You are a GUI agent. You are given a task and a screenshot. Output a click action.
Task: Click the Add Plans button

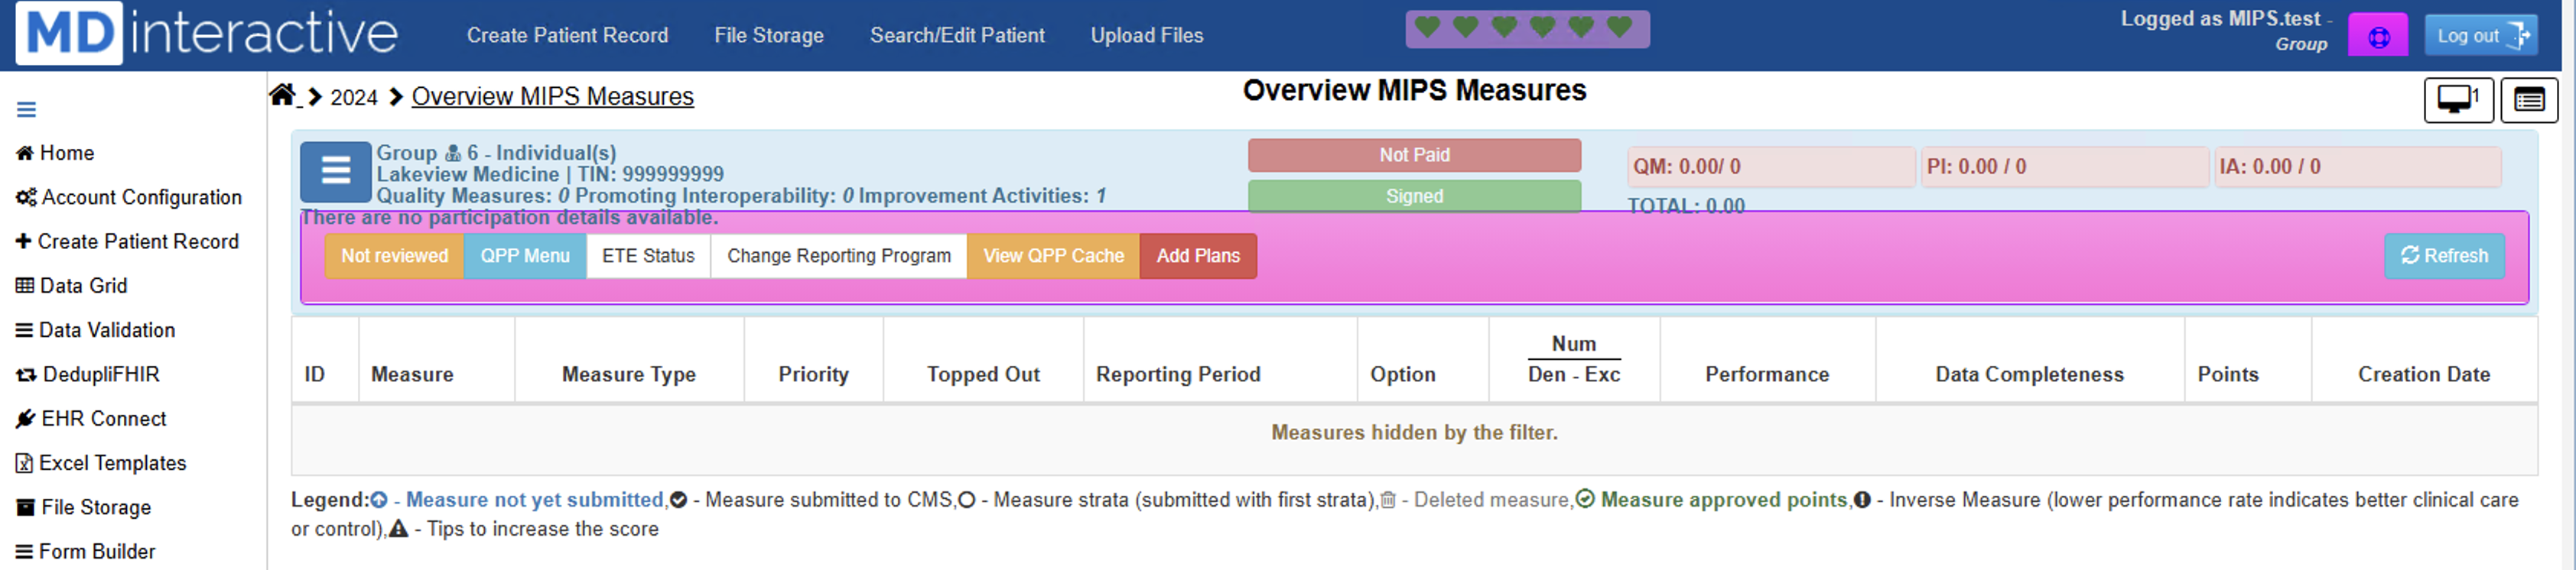pyautogui.click(x=1198, y=255)
